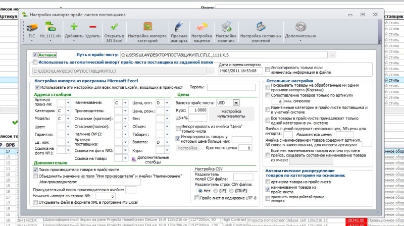Toggle import only numbers from Цена cell
This screenshot has width=404, height=226.
(178, 128)
